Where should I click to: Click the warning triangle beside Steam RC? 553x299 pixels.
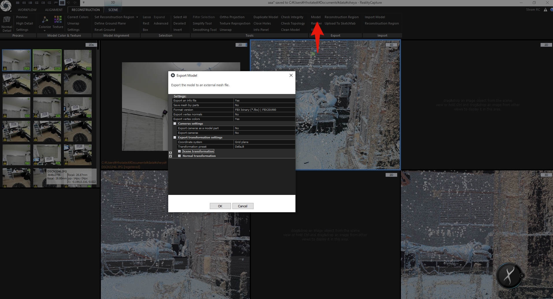click(545, 10)
